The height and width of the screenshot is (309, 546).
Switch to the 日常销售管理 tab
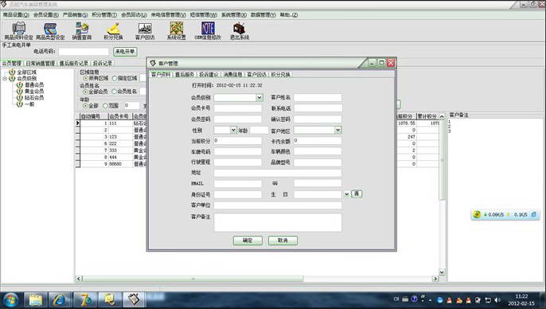[x=41, y=64]
